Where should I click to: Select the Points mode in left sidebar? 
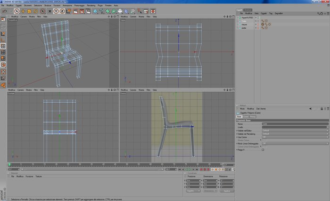tap(3, 46)
